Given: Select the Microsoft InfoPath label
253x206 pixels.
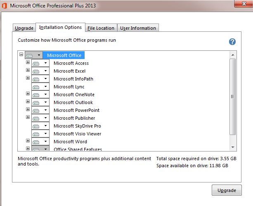Looking at the screenshot, I should (x=73, y=79).
